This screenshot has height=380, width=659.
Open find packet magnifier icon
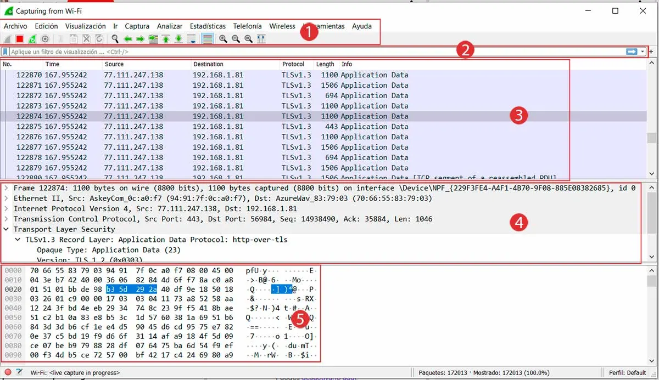point(115,39)
